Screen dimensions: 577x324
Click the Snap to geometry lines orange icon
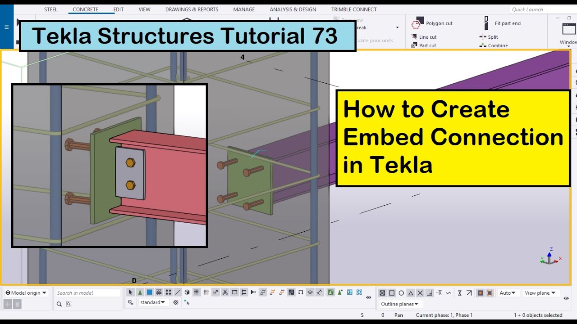[490, 293]
